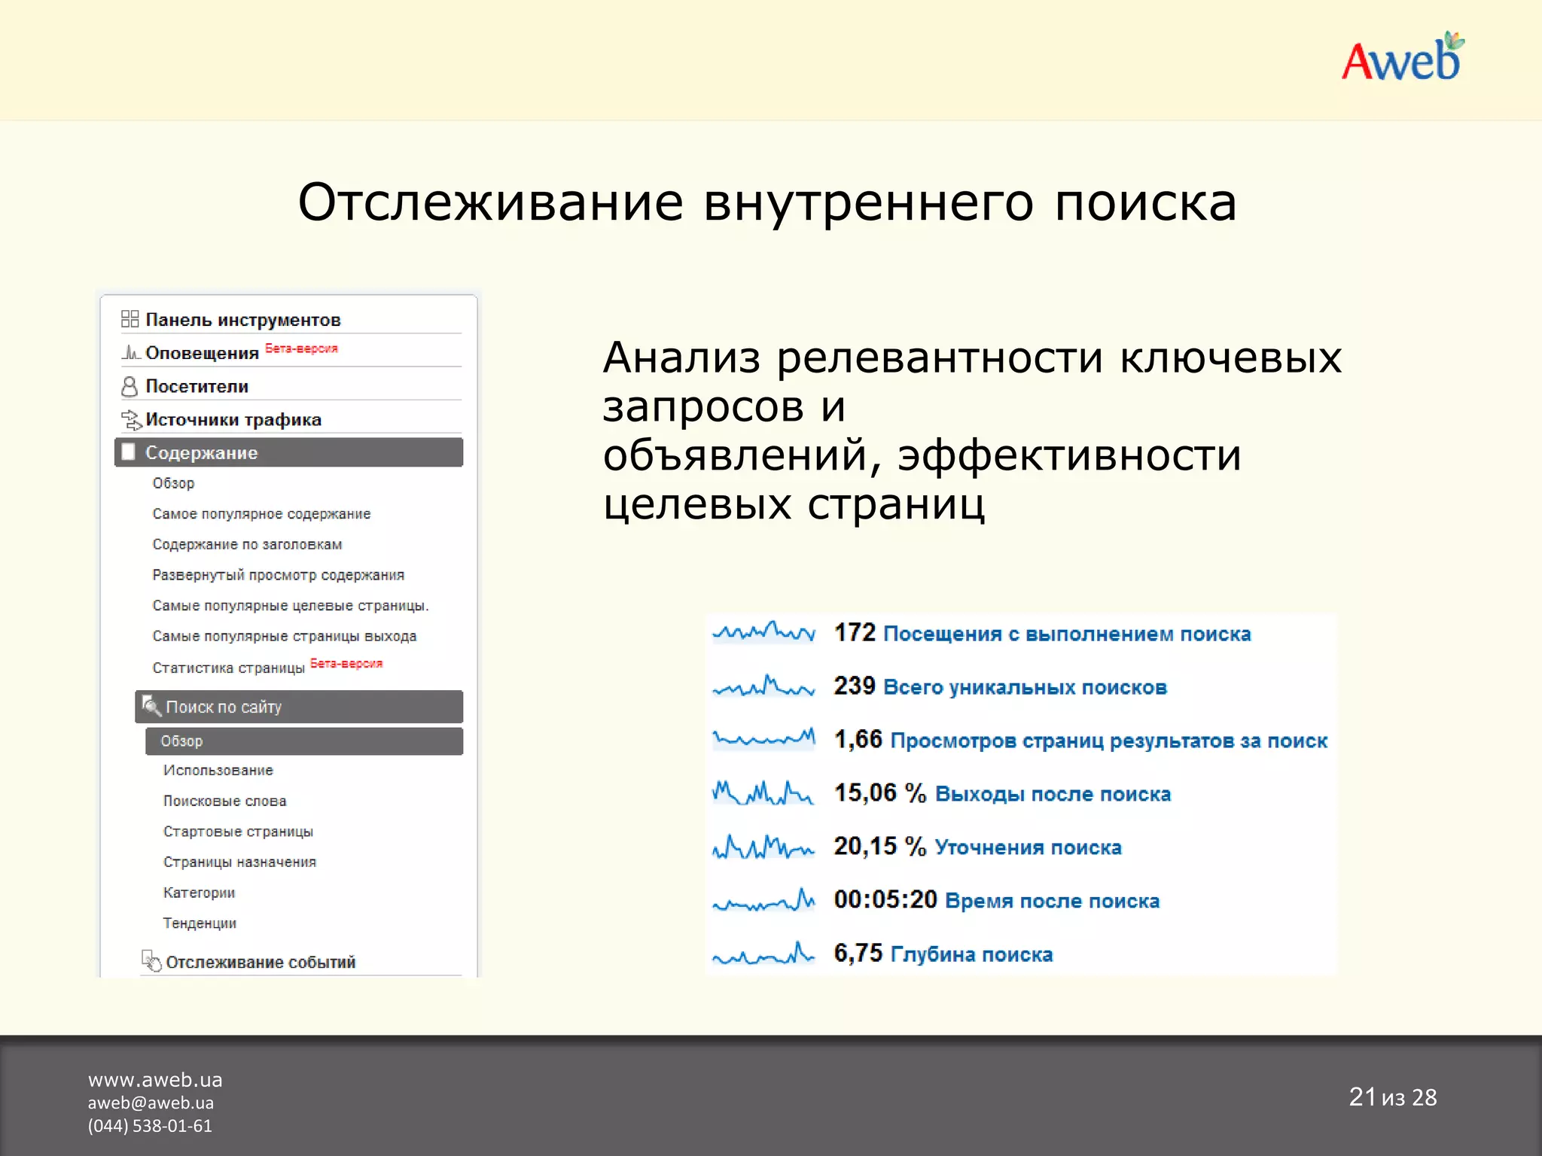
Task: Select highlighted Обзор under Поиск по сайту
Action: pyautogui.click(x=304, y=741)
